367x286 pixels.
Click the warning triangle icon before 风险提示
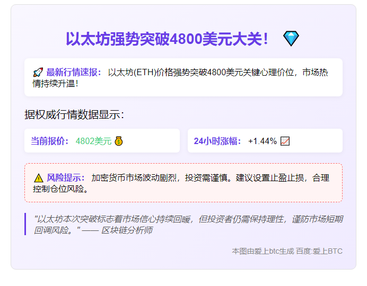[x=38, y=178]
